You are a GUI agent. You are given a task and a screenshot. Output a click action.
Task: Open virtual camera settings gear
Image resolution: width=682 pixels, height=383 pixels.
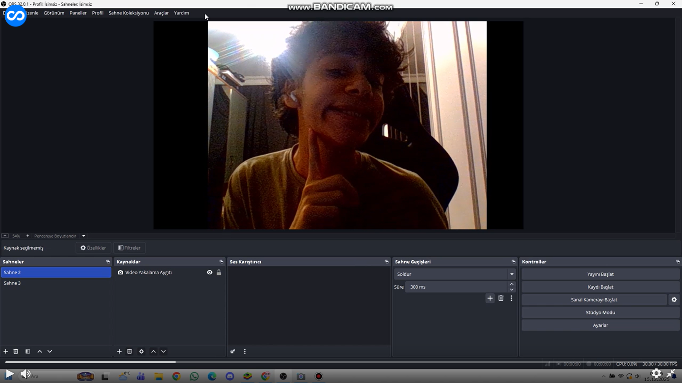tap(674, 300)
